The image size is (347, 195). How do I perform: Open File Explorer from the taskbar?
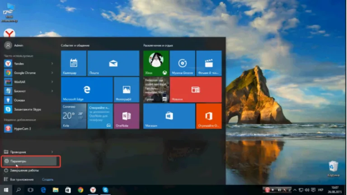(56, 190)
